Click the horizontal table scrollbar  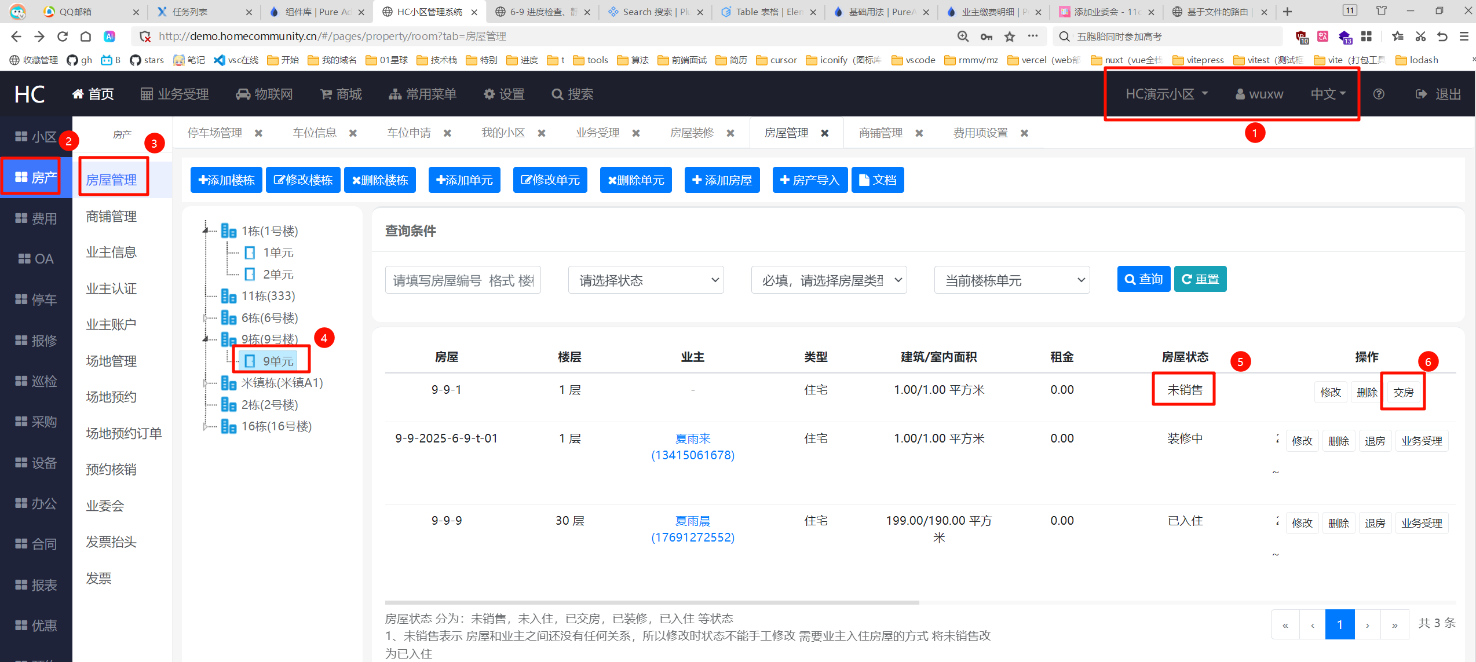click(652, 602)
